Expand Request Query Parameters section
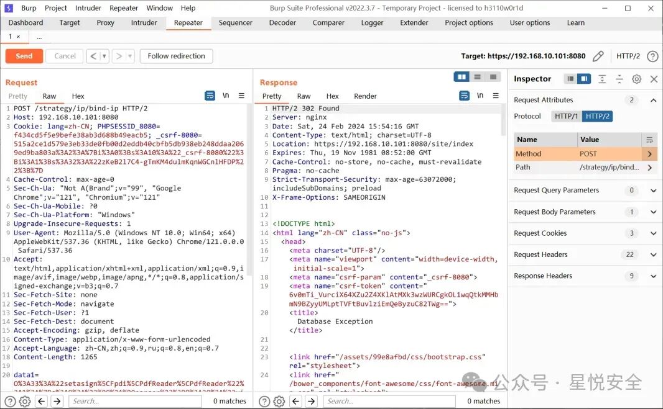663x409 pixels. coord(653,191)
